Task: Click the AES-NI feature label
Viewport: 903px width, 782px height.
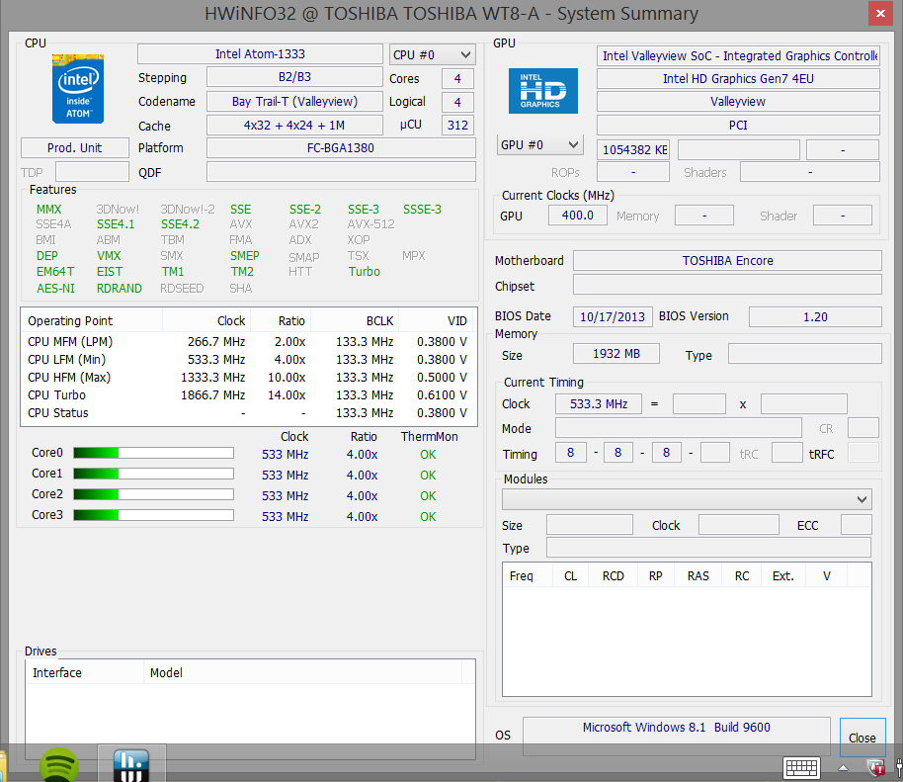Action: 56,288
